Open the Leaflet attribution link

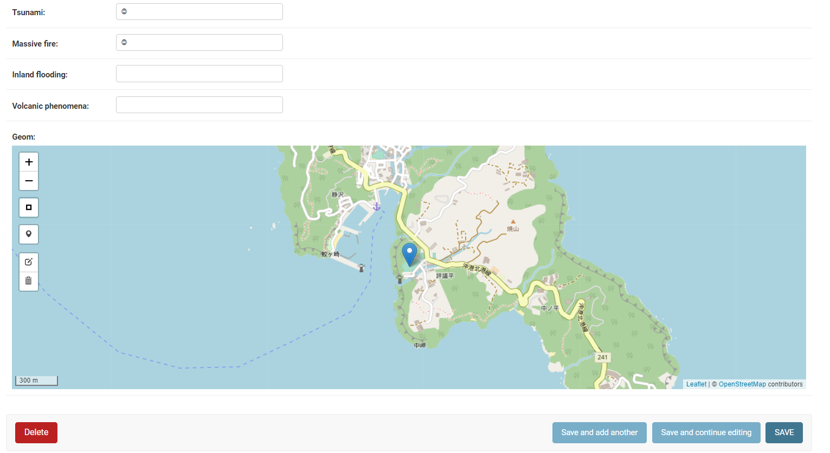pyautogui.click(x=696, y=384)
